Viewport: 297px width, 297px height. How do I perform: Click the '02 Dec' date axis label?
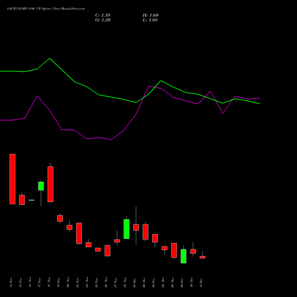click(144, 283)
